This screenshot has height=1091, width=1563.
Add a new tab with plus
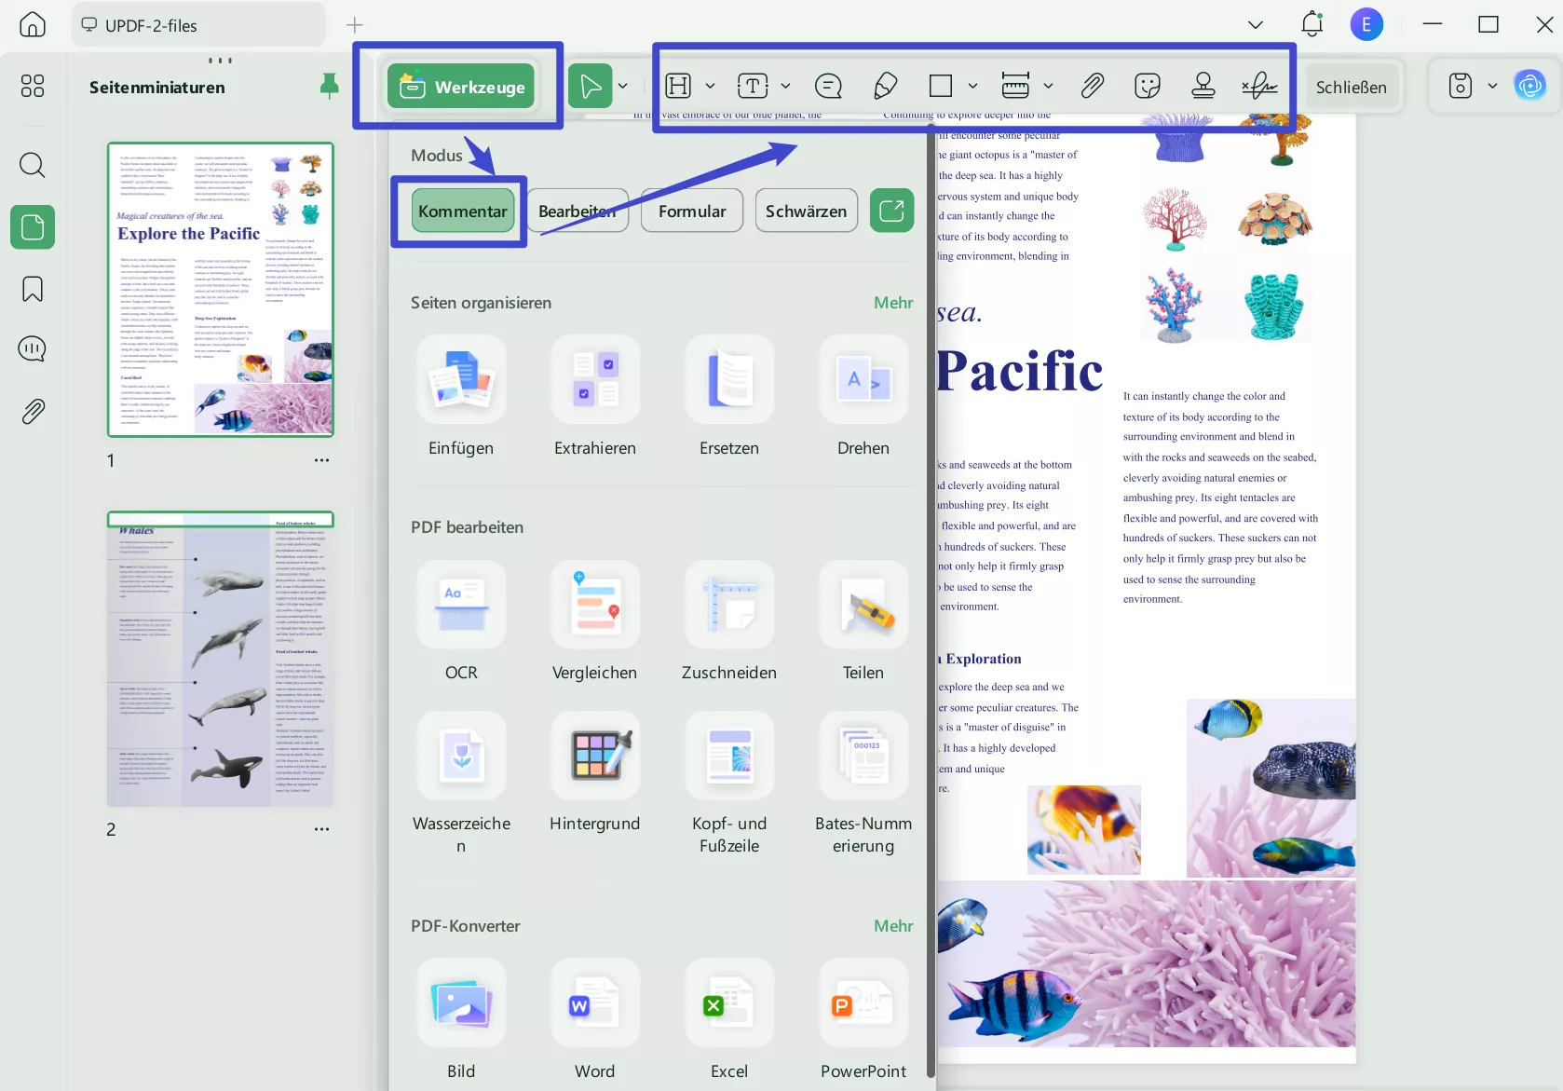pos(355,25)
